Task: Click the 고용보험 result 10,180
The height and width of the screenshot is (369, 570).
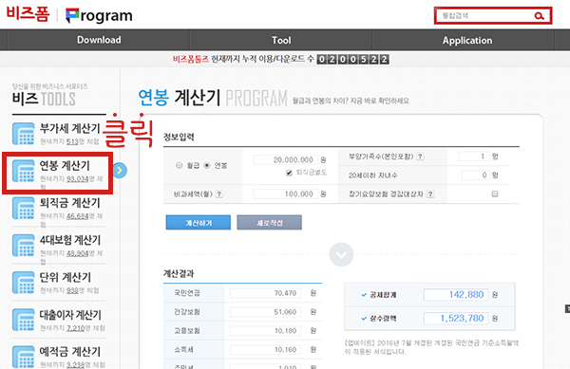Action: (x=265, y=331)
